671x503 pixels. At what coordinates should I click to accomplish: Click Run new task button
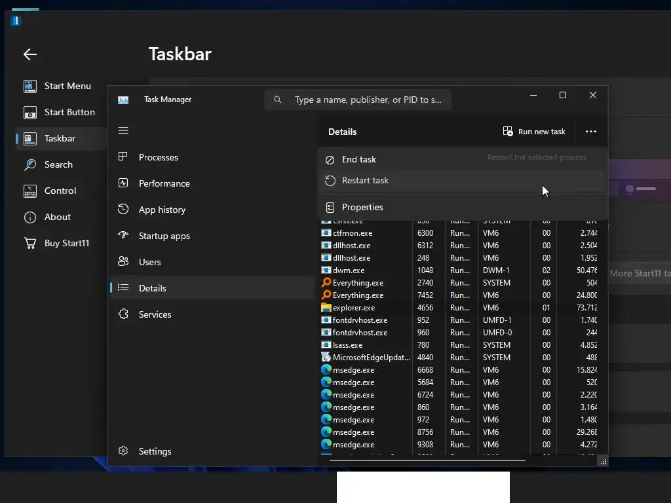click(535, 132)
